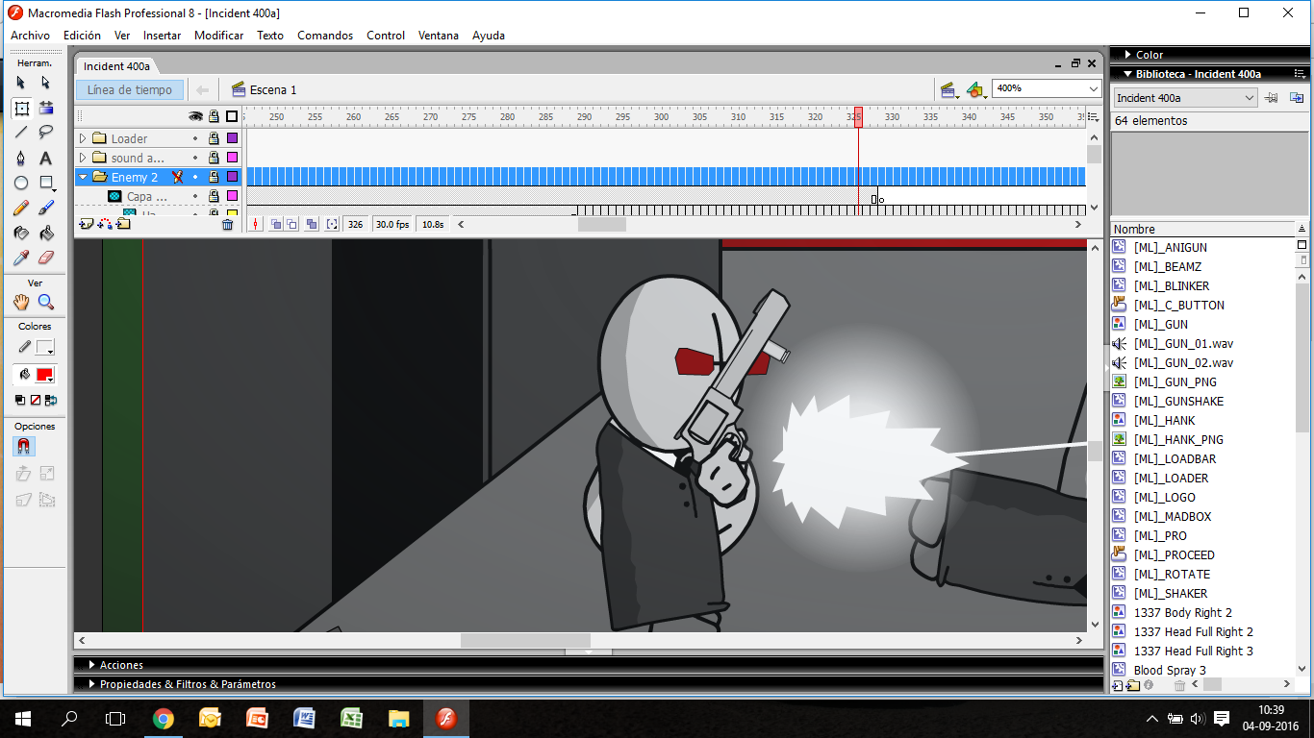Screen dimensions: 1314x738
Task: Unlock the Loader layer
Action: [x=214, y=138]
